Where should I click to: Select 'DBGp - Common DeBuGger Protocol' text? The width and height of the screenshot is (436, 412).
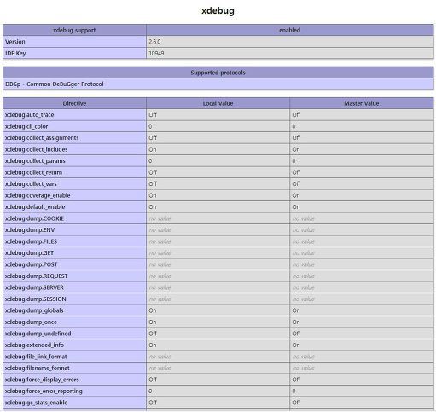click(55, 84)
